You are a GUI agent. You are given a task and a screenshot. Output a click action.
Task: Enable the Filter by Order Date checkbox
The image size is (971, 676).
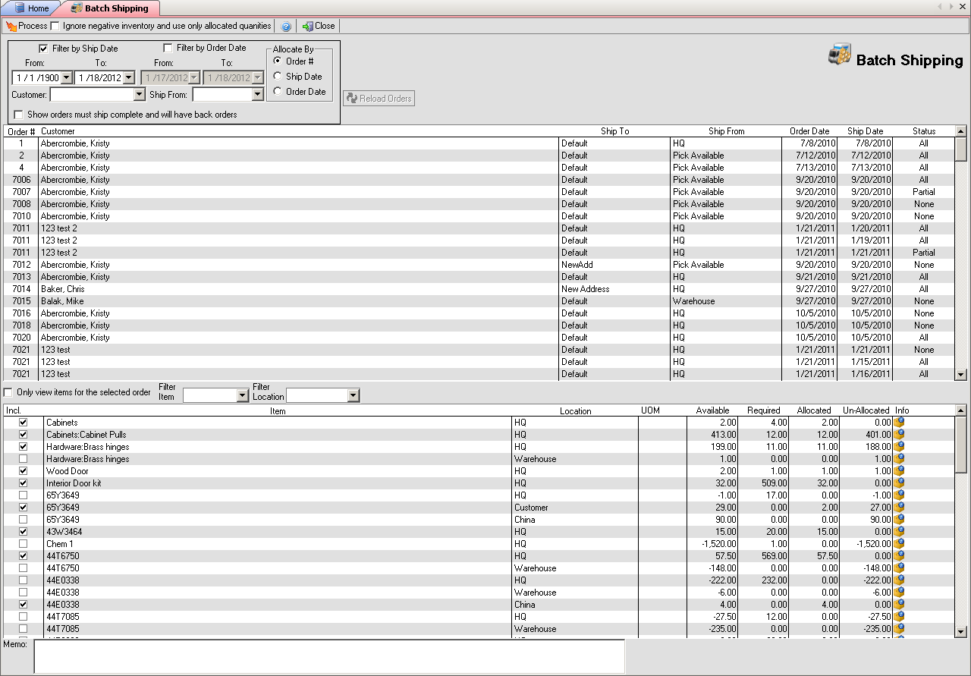point(168,48)
